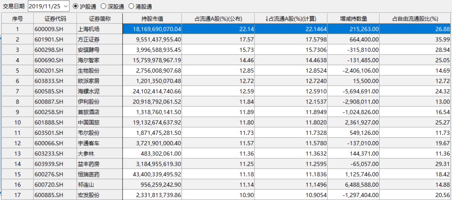Screen dimensions: 452x200
Task: Select 祁连山 stock name cell
Action: pyautogui.click(x=100, y=185)
